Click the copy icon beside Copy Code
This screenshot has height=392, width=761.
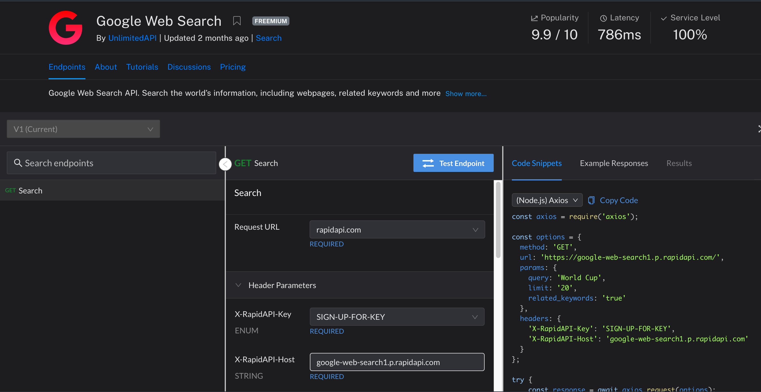click(591, 200)
